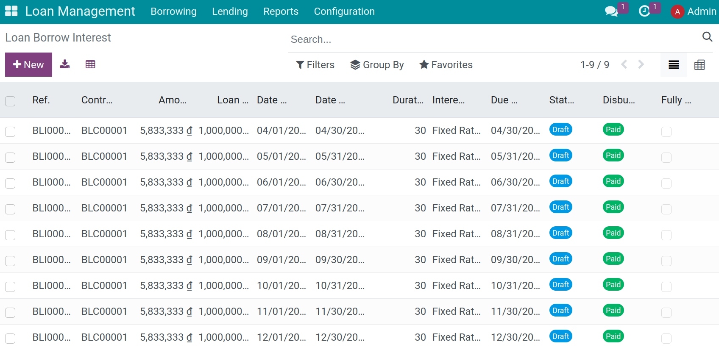Image resolution: width=719 pixels, height=350 pixels.
Task: Create a New loan interest record
Action: (28, 64)
